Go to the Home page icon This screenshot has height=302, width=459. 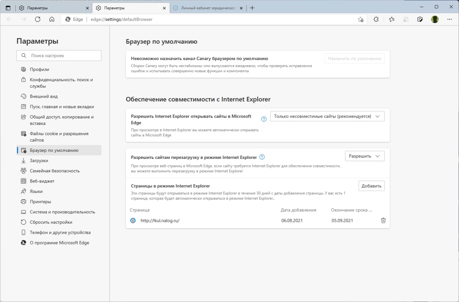pyautogui.click(x=52, y=19)
